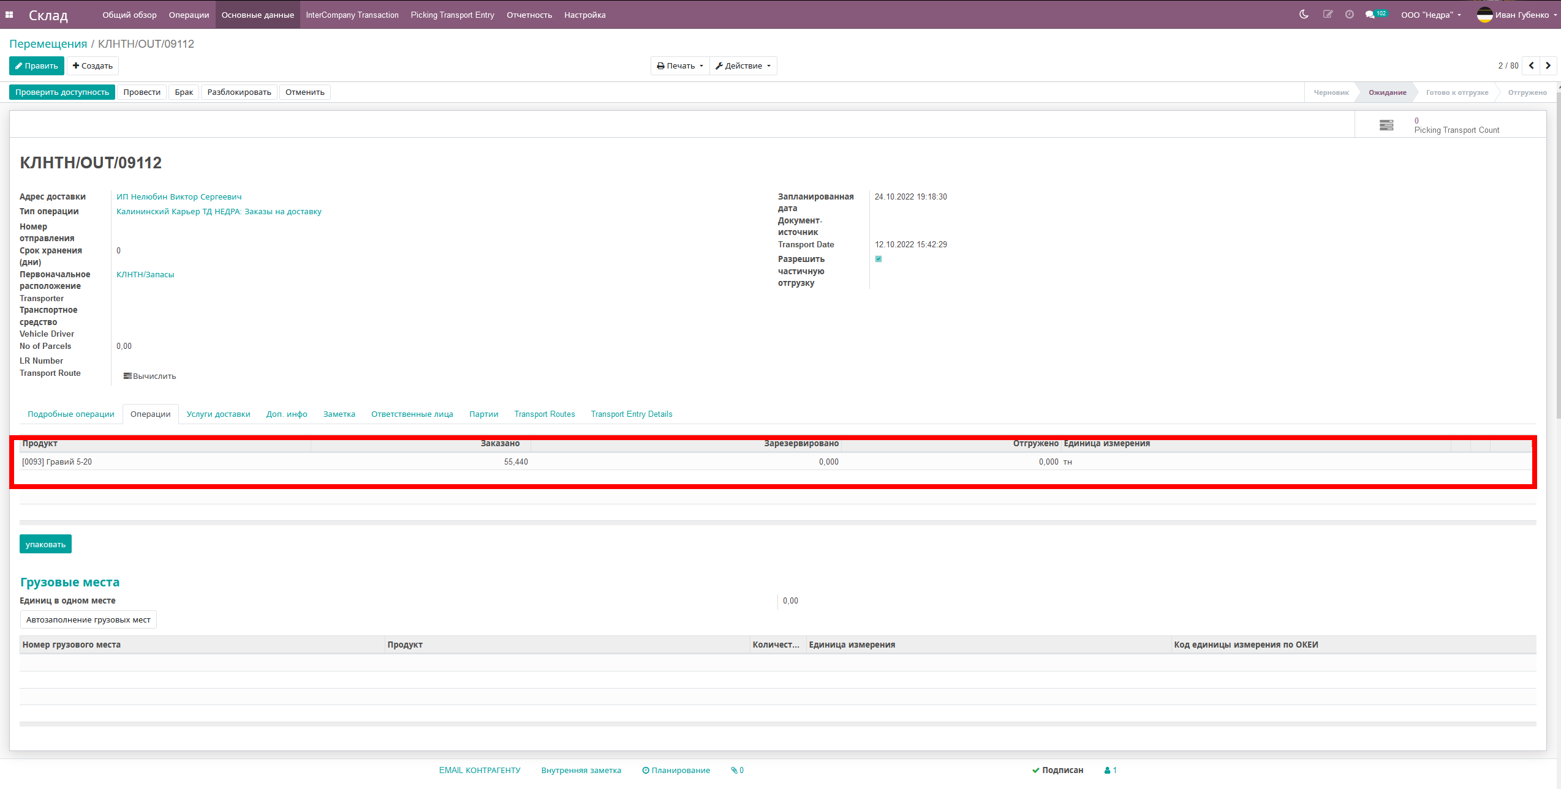Toggle dark mode with the moon icon
Image resolution: width=1561 pixels, height=789 pixels.
[x=1303, y=14]
